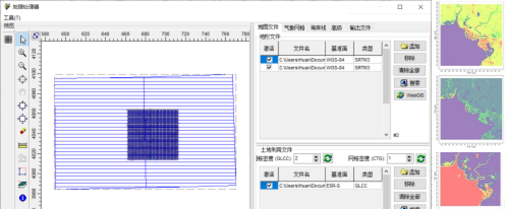This screenshot has width=505, height=209.
Task: Toggle the GLCC land use file checkbox
Action: tap(269, 186)
